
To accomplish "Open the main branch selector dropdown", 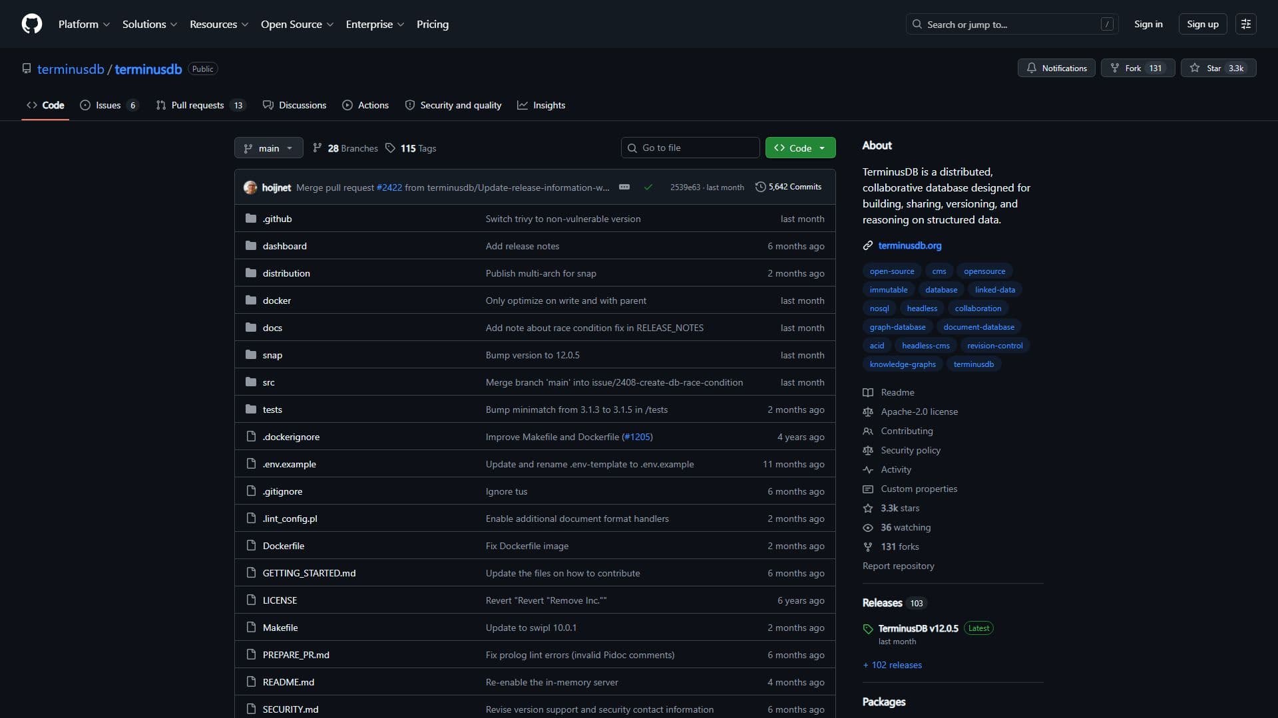I will point(269,148).
